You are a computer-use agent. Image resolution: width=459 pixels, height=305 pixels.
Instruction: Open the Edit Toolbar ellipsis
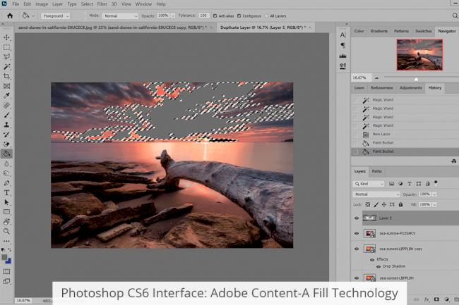click(x=6, y=241)
